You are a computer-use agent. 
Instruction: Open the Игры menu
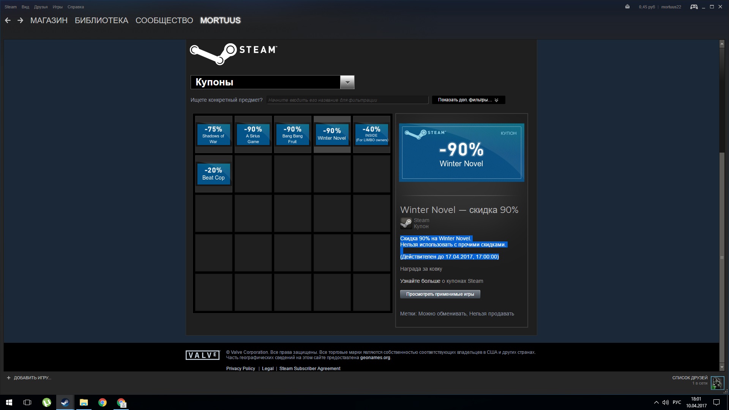[57, 7]
